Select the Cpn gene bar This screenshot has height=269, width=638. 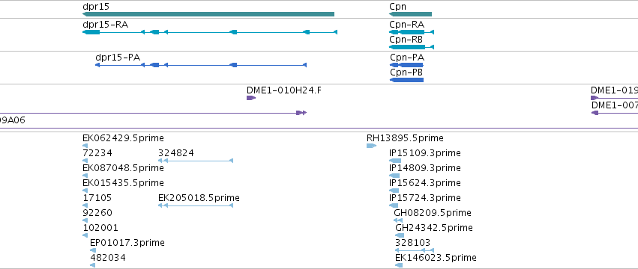[x=411, y=14]
